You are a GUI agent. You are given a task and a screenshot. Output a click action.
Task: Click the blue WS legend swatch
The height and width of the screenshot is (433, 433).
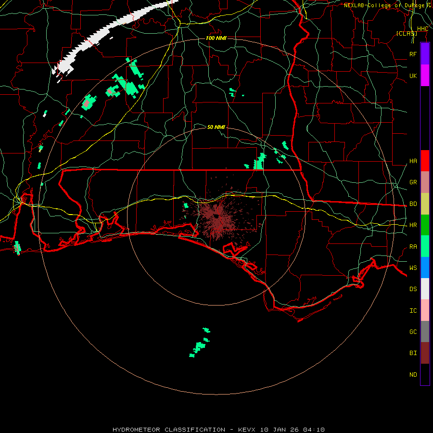click(425, 267)
